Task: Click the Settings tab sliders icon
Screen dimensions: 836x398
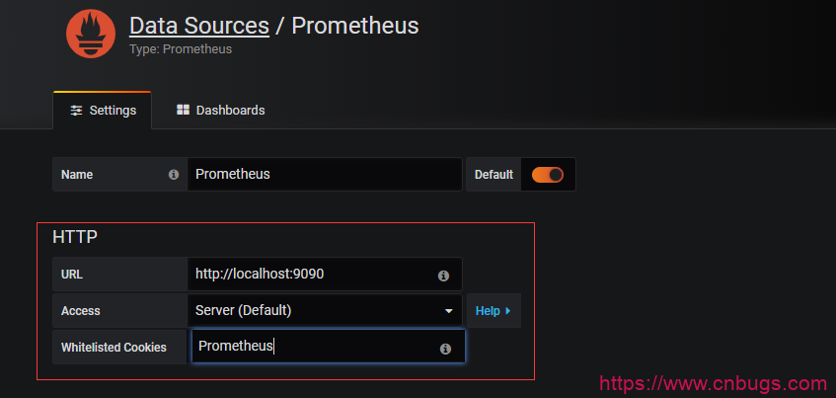Action: [x=76, y=111]
